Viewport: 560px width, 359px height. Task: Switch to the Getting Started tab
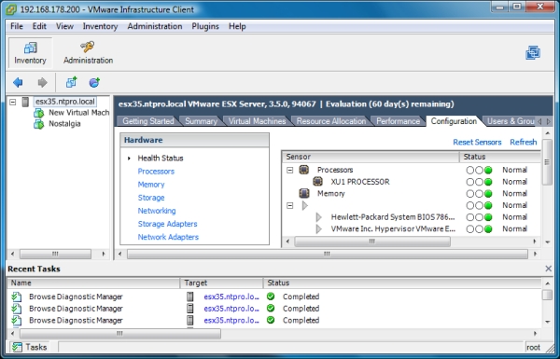(148, 121)
